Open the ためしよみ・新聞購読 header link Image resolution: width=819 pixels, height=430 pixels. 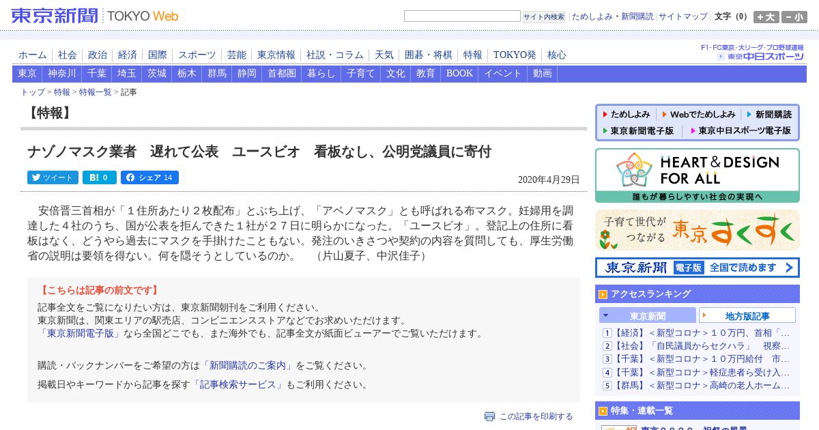point(612,16)
